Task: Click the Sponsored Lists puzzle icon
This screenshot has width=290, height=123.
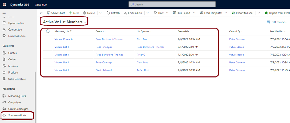Action: pyautogui.click(x=4, y=115)
